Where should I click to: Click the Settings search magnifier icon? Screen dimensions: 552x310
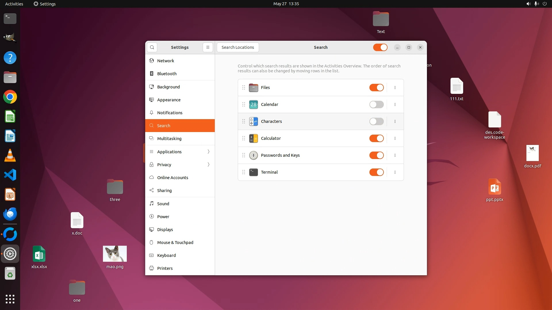tap(152, 47)
